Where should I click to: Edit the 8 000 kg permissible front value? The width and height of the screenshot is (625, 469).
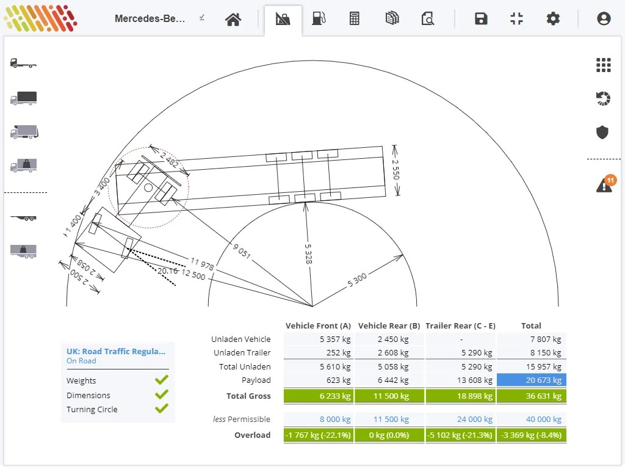point(335,419)
